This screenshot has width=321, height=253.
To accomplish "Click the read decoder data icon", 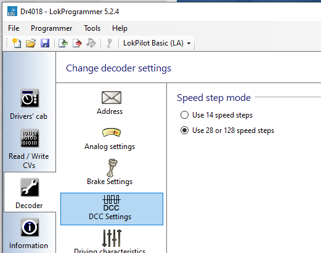I will pos(63,43).
